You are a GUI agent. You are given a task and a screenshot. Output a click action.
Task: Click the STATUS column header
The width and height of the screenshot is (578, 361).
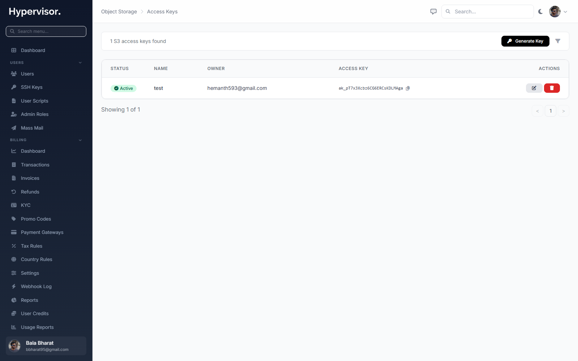click(120, 69)
